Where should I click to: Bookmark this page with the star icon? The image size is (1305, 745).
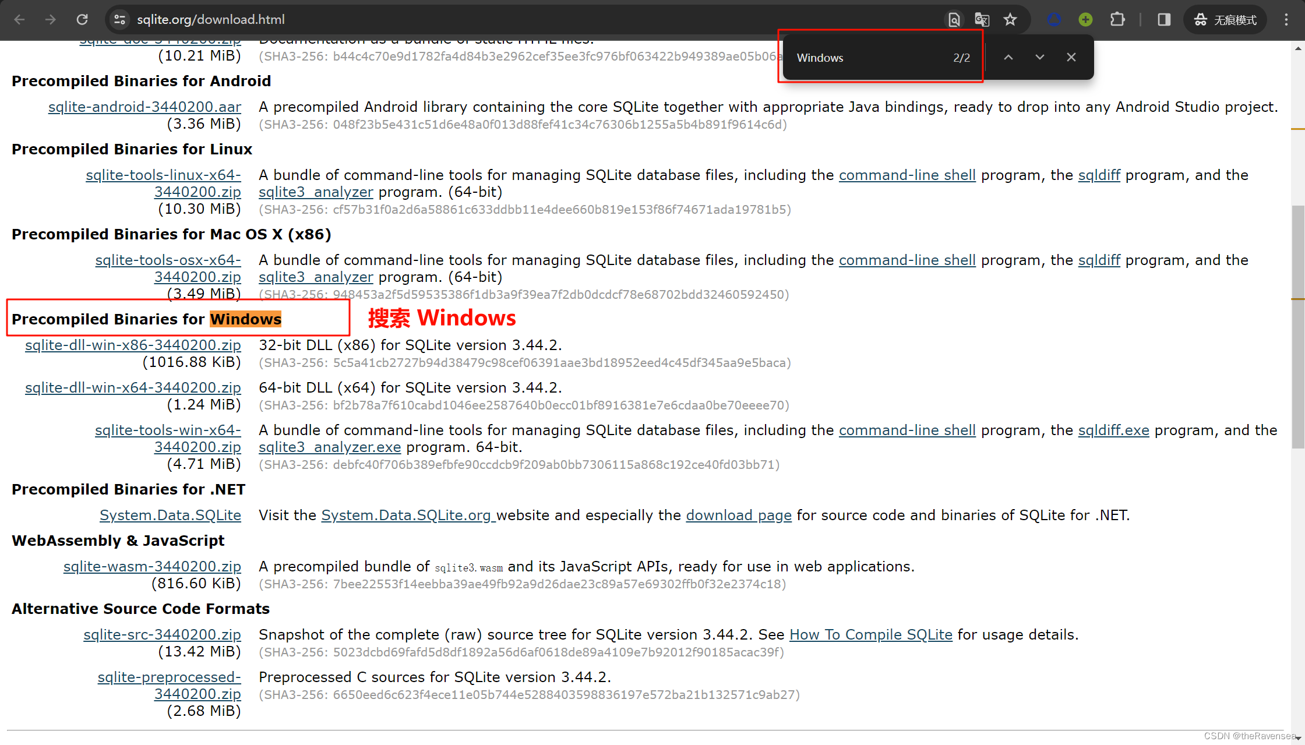point(1010,20)
